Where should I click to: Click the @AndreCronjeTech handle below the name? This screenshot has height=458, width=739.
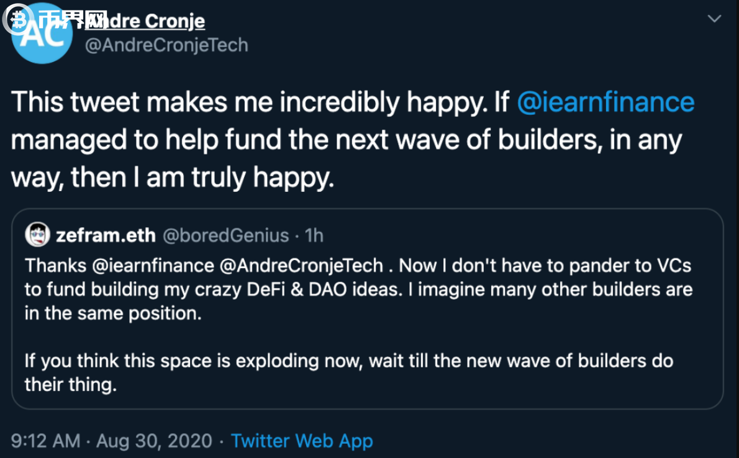[166, 45]
